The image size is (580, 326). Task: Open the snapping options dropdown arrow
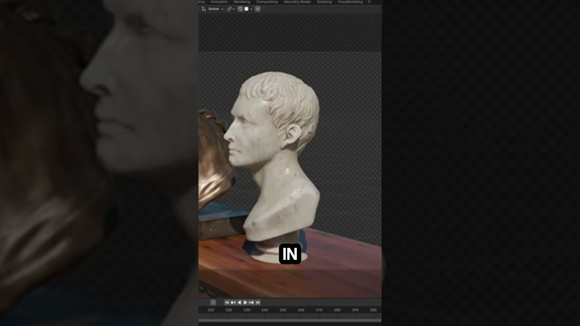pos(251,9)
